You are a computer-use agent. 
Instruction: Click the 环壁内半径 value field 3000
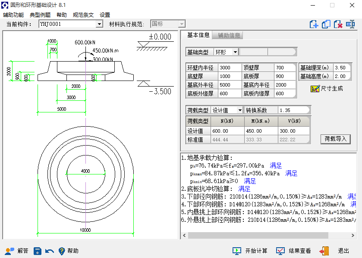230,68
